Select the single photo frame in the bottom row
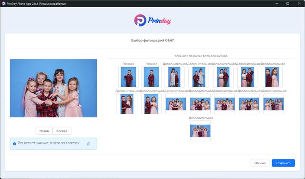The image size is (305, 179). [x=200, y=131]
